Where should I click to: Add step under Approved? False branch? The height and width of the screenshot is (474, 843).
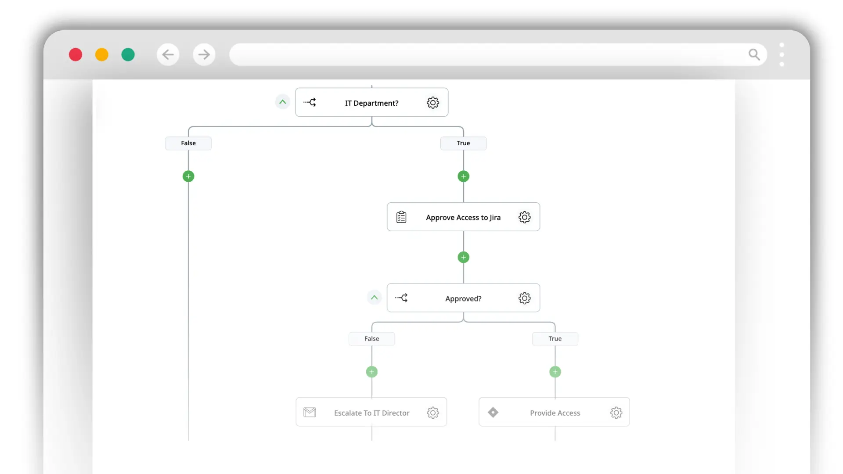(x=371, y=372)
